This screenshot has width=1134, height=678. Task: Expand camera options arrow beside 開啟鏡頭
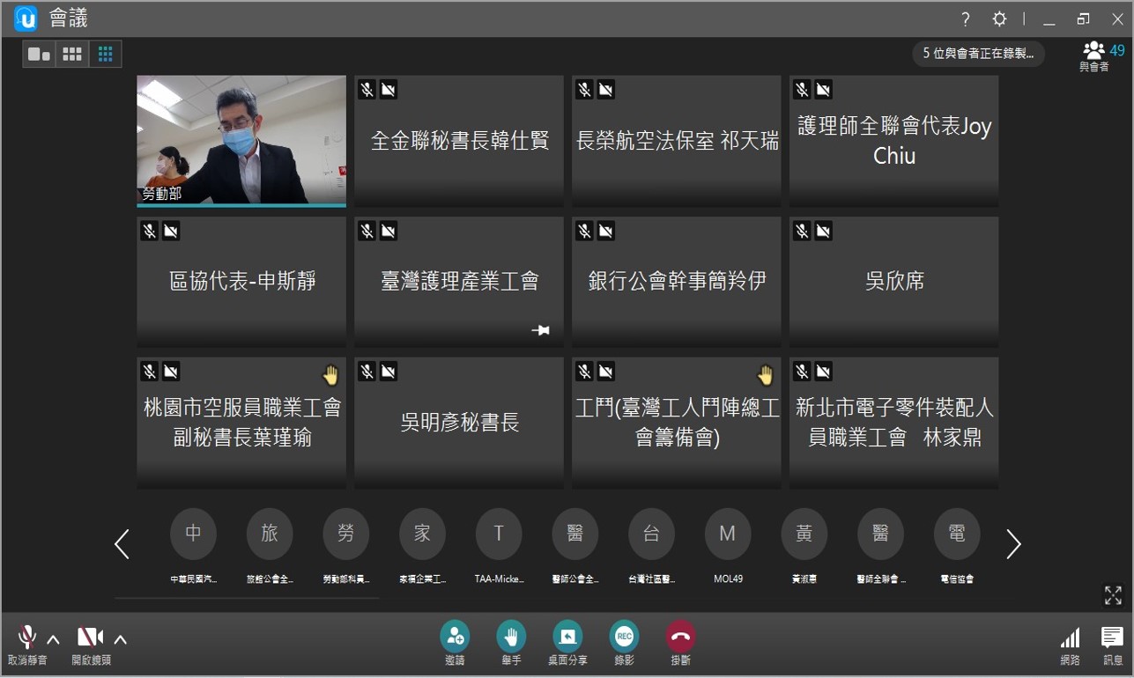[121, 639]
